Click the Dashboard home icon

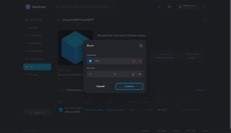tap(26, 20)
